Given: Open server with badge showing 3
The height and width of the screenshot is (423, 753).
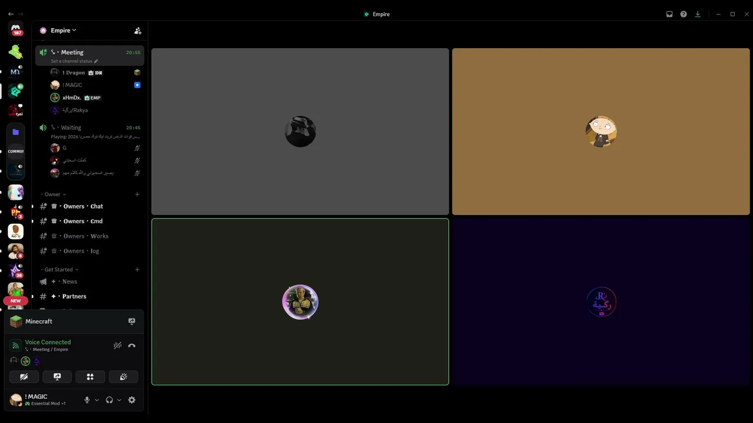Looking at the screenshot, I should tap(16, 211).
